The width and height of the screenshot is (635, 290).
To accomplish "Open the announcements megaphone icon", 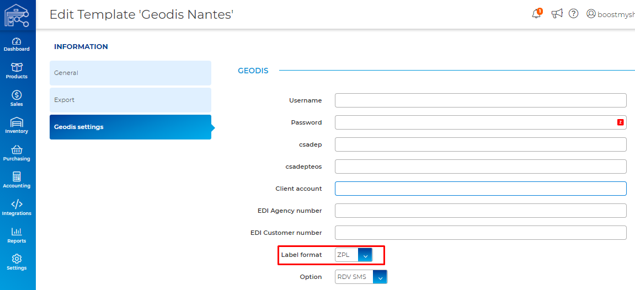I will (557, 14).
